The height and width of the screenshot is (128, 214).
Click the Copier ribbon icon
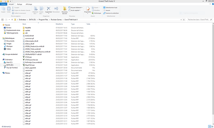coord(3,10)
